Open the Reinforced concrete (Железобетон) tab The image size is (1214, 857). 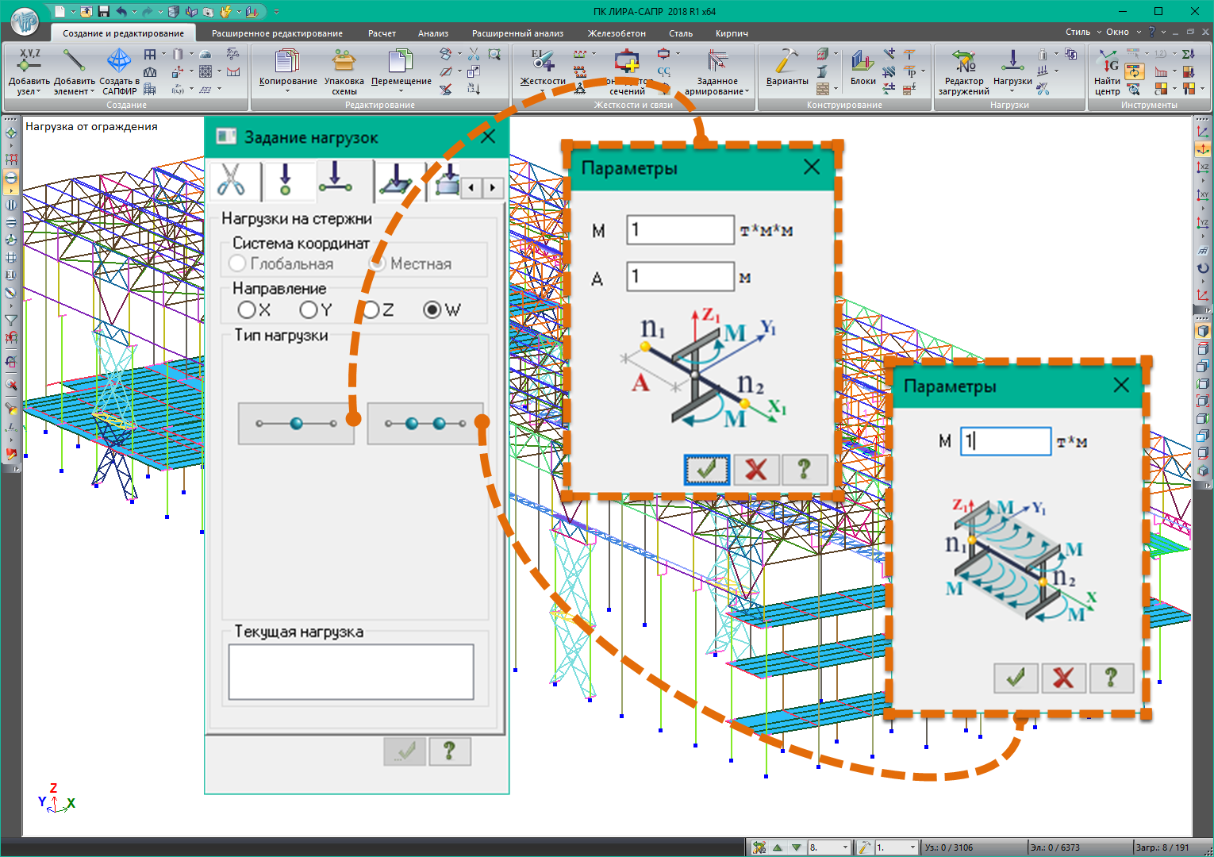(617, 33)
